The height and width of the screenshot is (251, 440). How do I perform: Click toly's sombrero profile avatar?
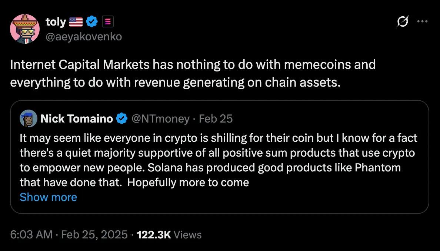click(25, 29)
